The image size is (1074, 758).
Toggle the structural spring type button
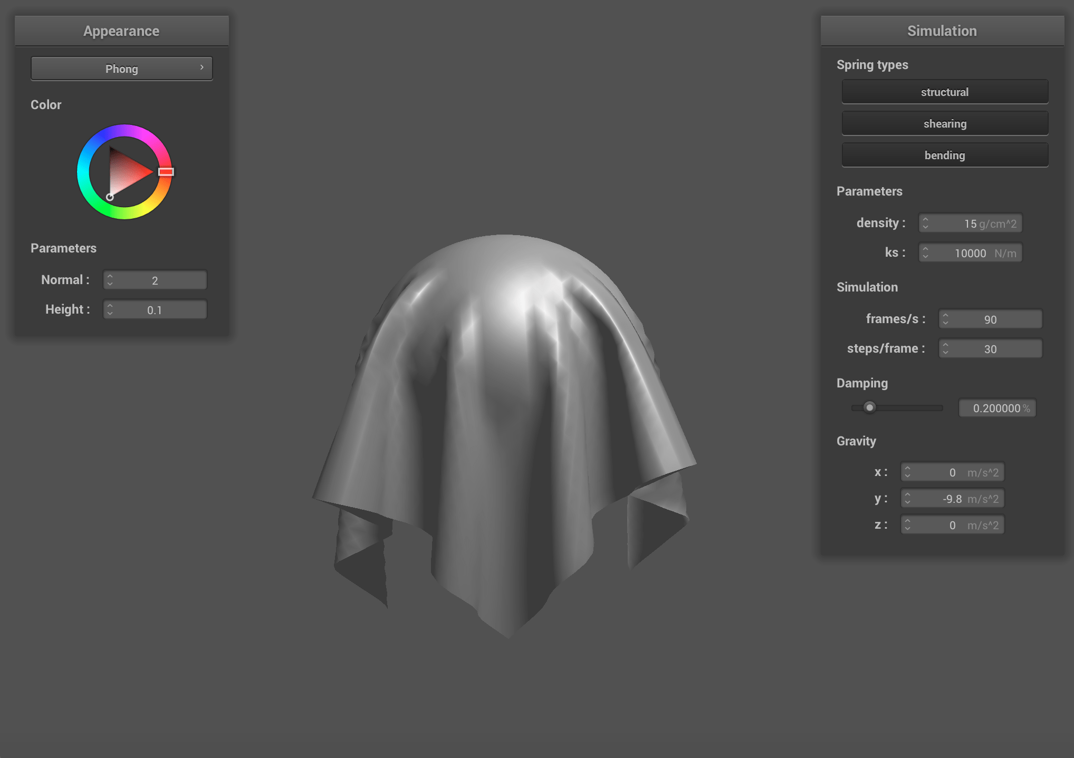pyautogui.click(x=944, y=92)
